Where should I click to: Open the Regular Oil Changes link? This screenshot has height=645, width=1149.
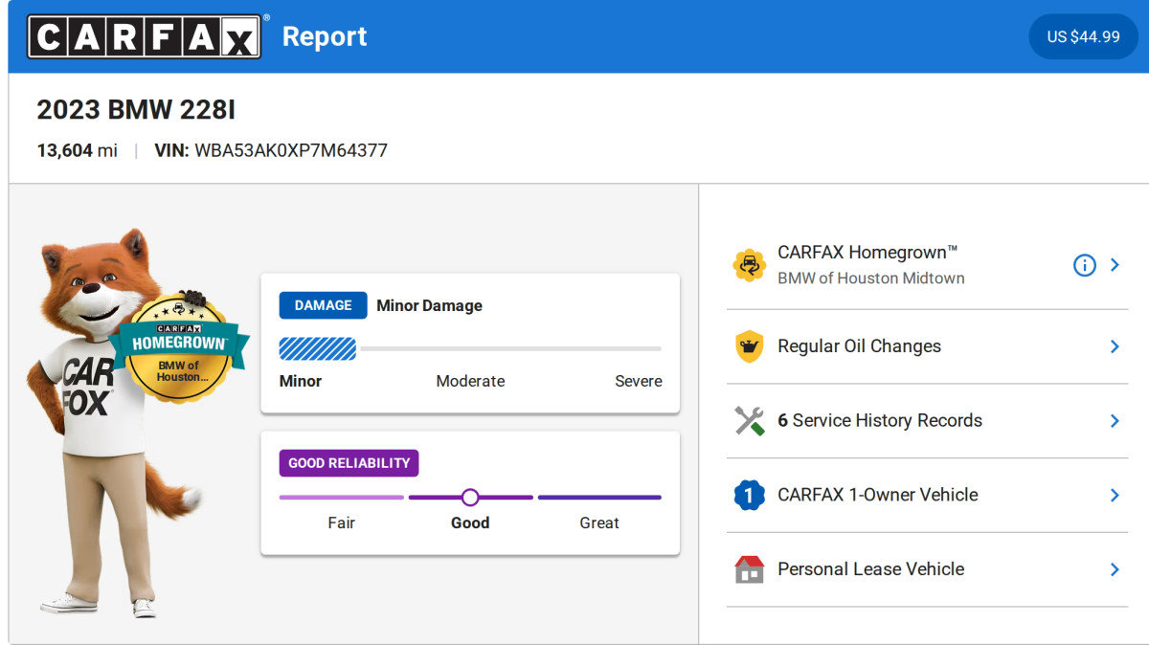(x=859, y=346)
